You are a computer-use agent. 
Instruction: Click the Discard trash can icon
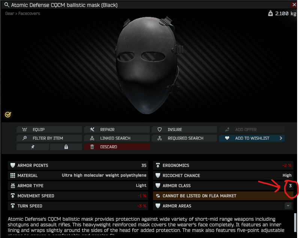click(92, 147)
